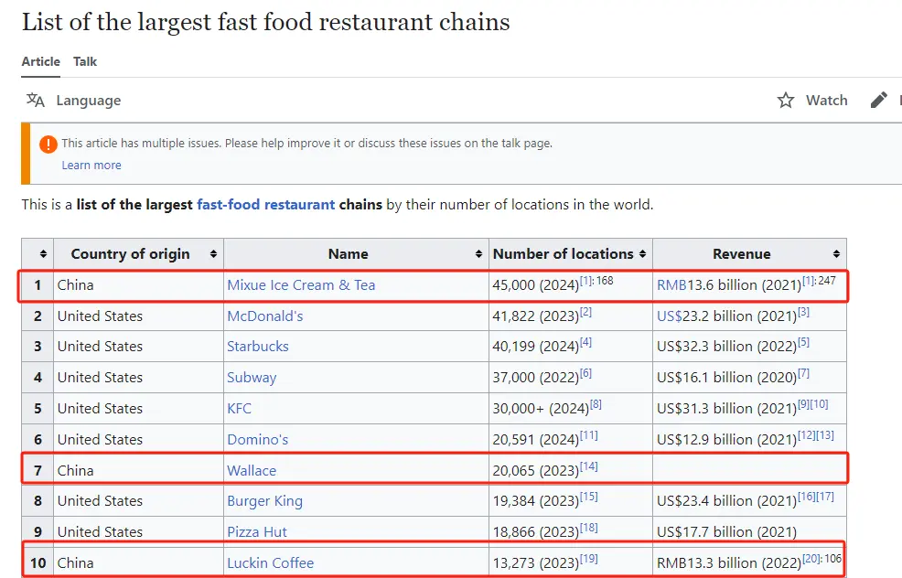
Task: Open the fast-food restaurant link
Action: 266,205
